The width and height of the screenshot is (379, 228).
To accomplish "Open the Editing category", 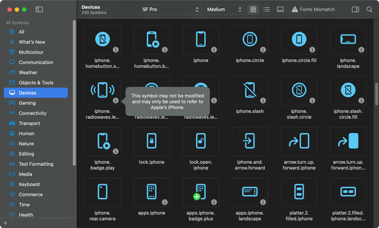I will (36, 154).
